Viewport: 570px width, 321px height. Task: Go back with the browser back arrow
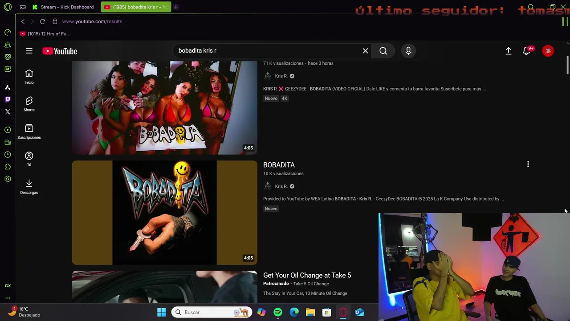click(x=23, y=21)
